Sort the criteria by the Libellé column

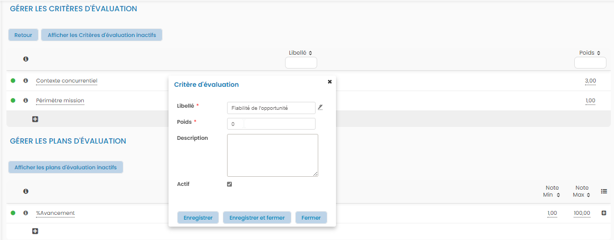click(x=301, y=53)
